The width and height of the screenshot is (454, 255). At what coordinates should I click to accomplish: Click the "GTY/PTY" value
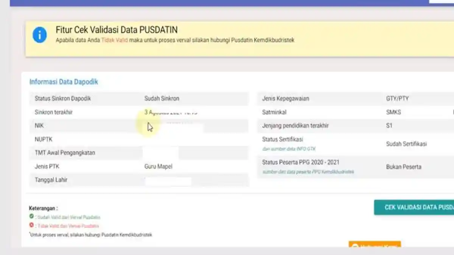397,99
